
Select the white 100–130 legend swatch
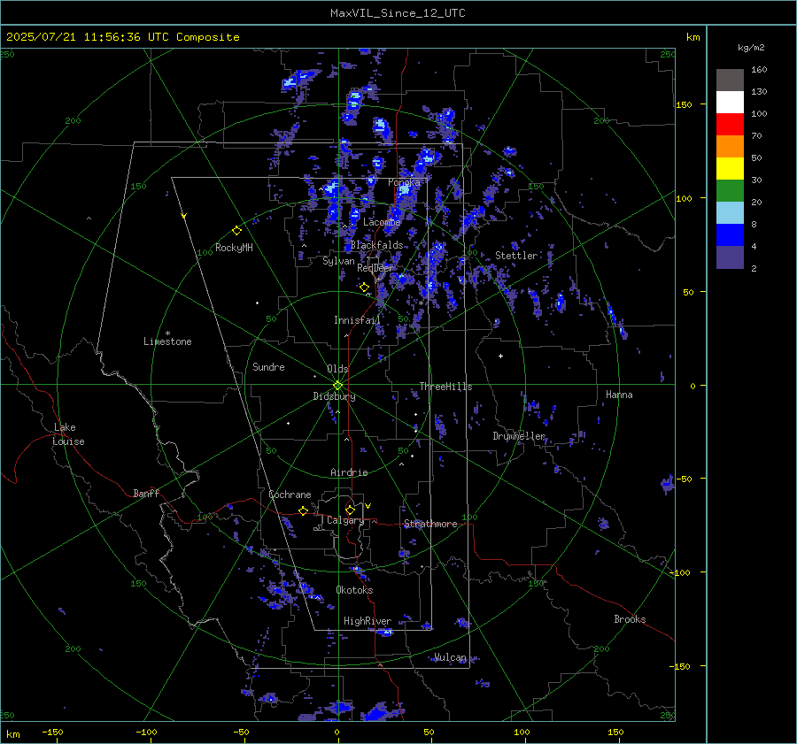[730, 103]
